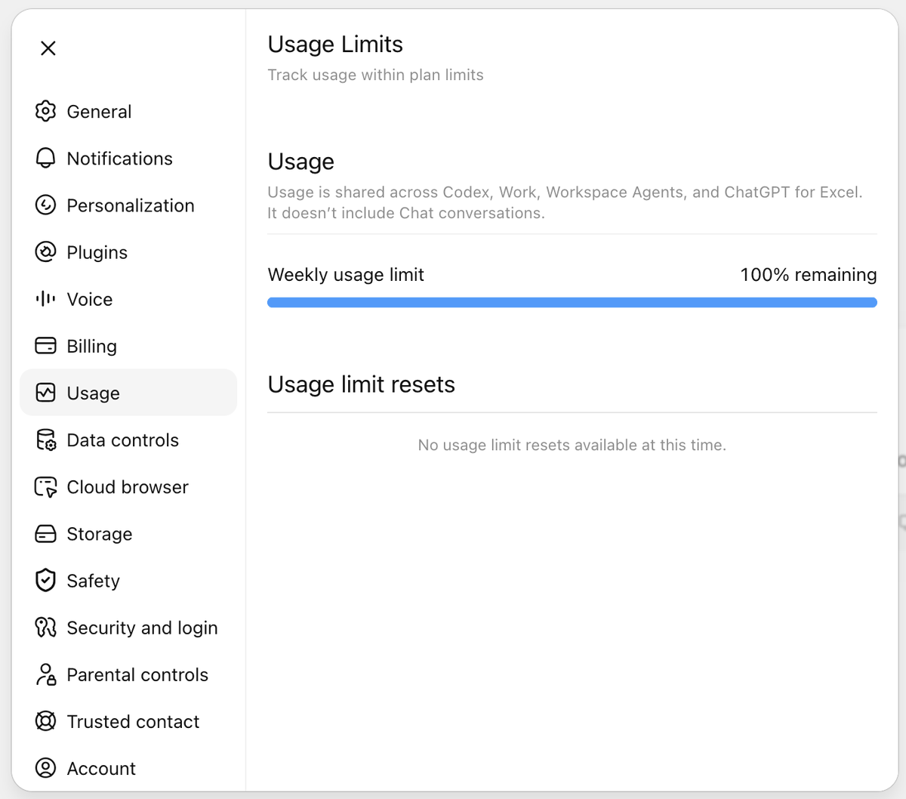Click the Safety shield icon
Screen dimensions: 906x799
pyautogui.click(x=45, y=580)
